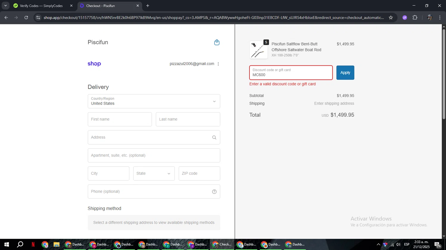The image size is (446, 250).
Task: Click the browser address bar URL
Action: (213, 17)
